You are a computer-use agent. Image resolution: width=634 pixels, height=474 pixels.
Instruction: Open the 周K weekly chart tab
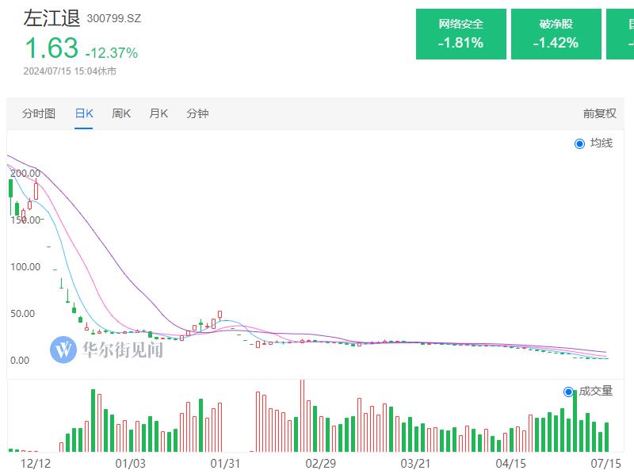(121, 113)
